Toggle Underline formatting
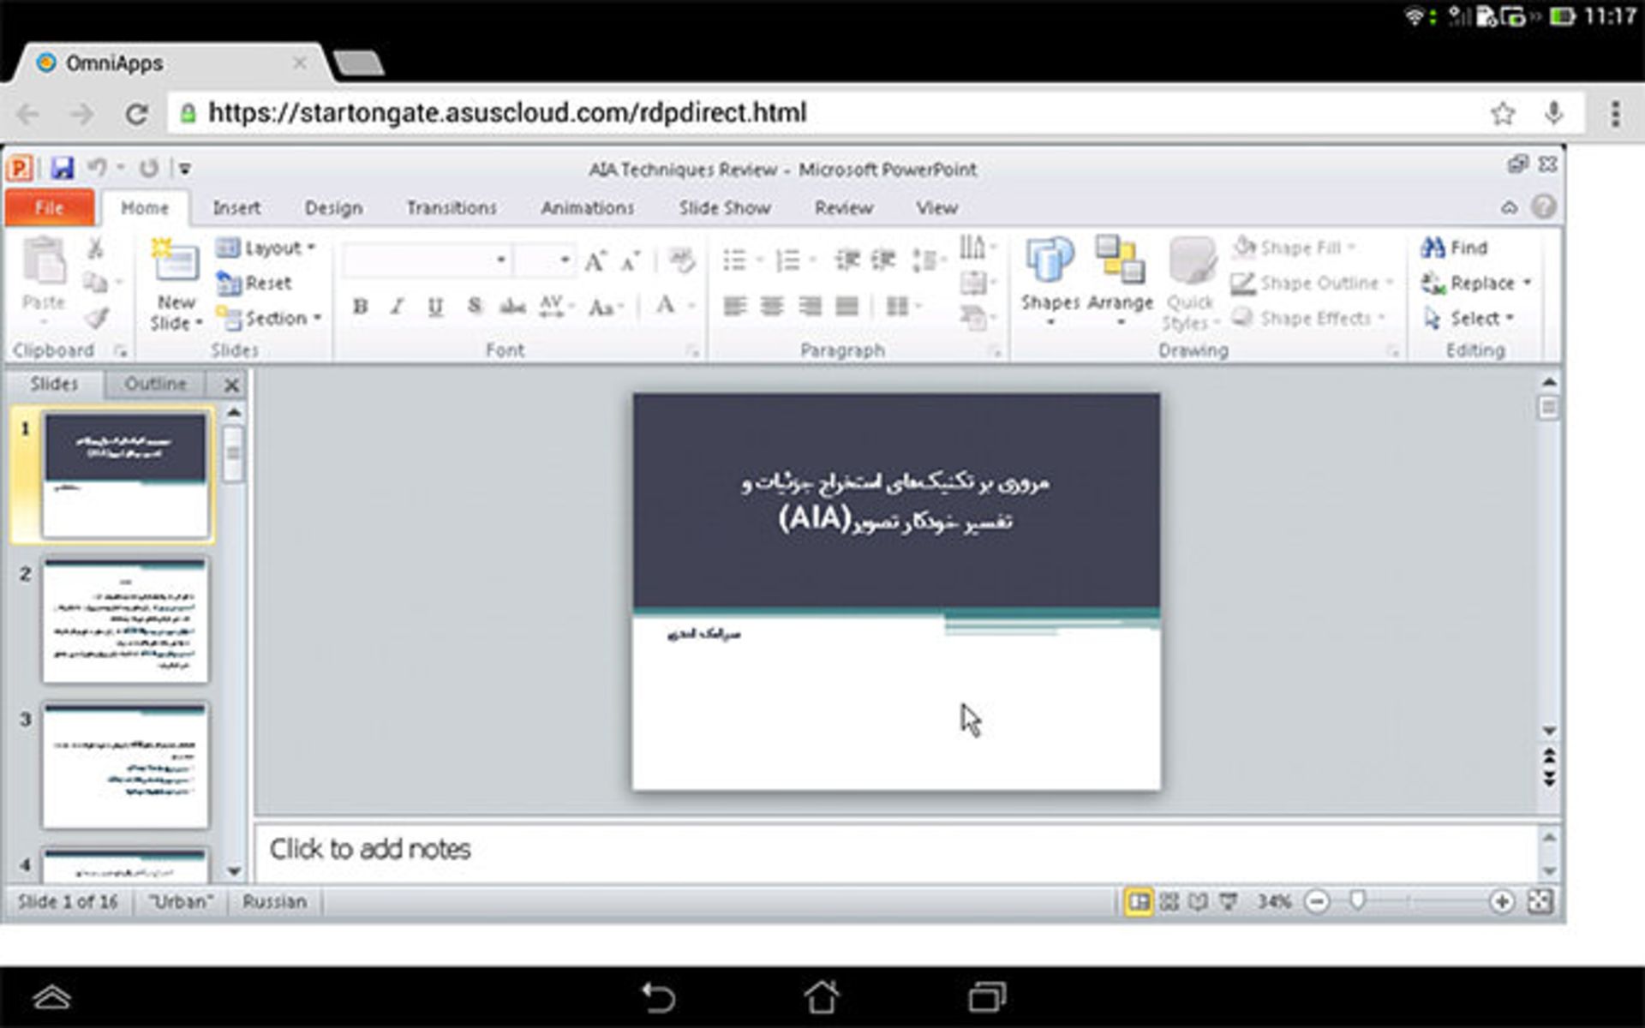Viewport: 1645px width, 1028px height. click(x=435, y=307)
